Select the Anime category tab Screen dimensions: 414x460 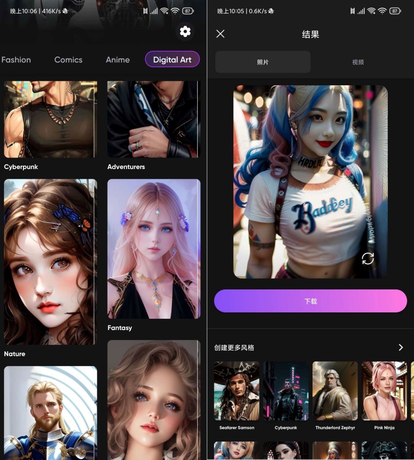pos(117,59)
